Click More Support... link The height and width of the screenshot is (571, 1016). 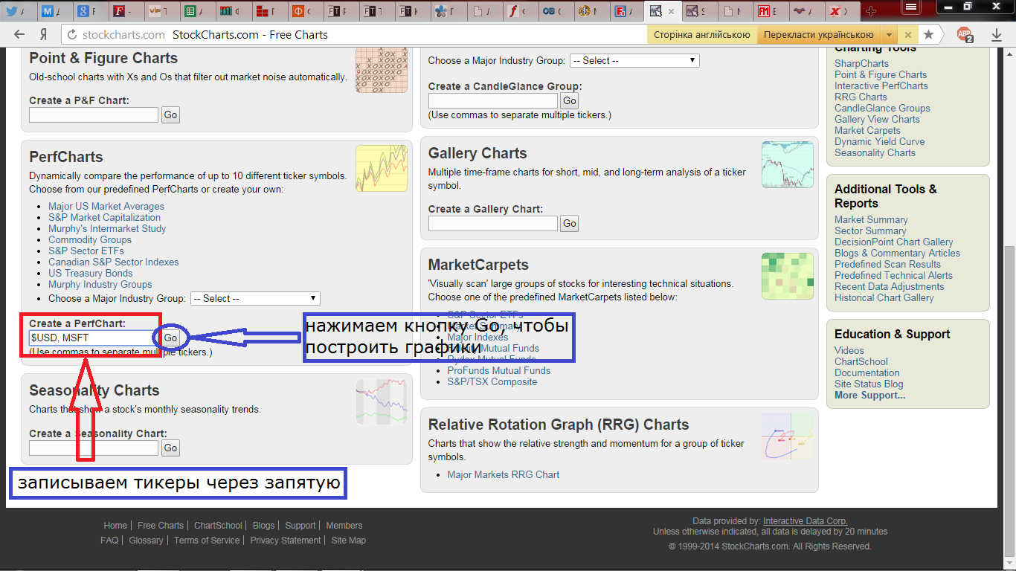click(870, 395)
